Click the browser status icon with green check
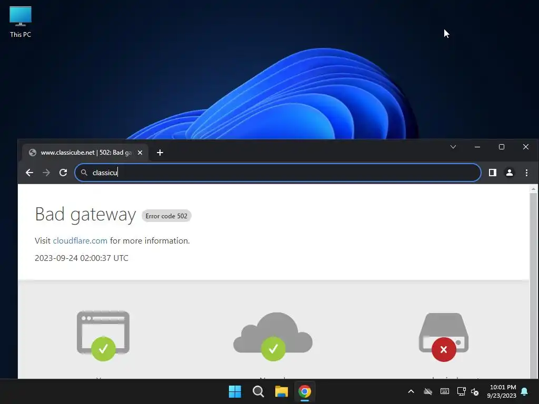539x404 pixels. (x=103, y=336)
